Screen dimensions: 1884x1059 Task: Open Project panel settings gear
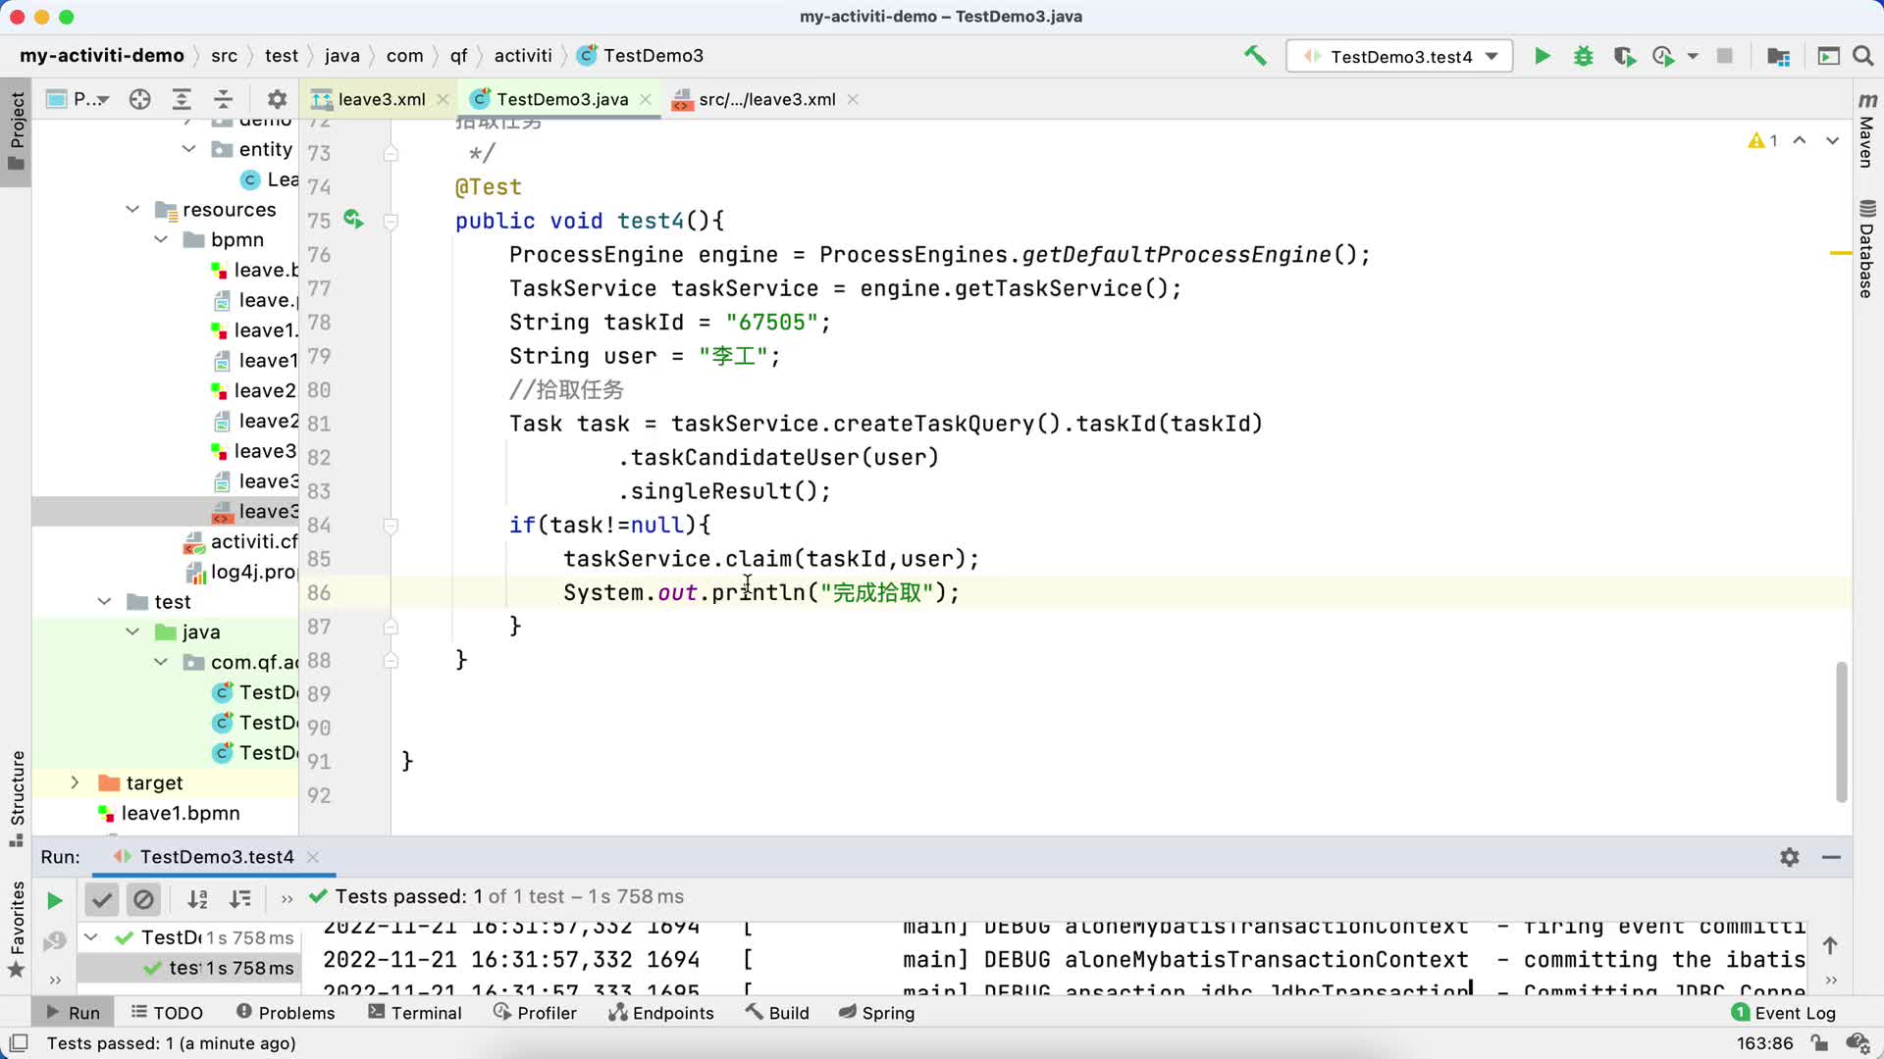pos(277,99)
